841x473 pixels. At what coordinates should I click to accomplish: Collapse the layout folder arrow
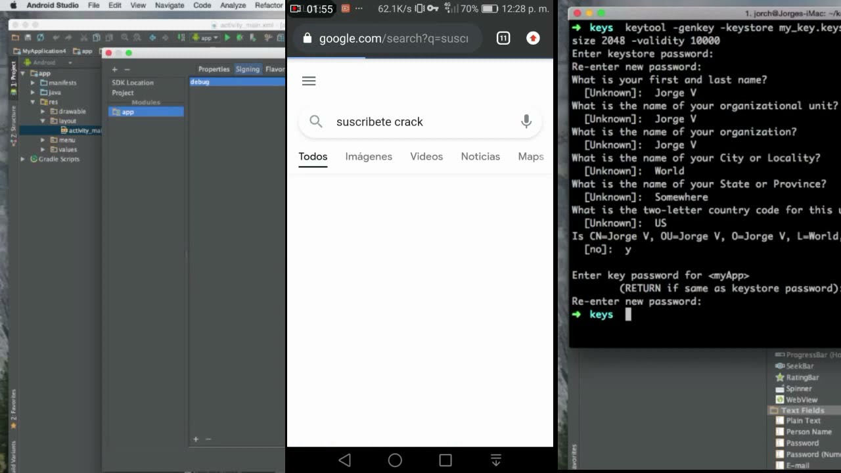coord(43,121)
